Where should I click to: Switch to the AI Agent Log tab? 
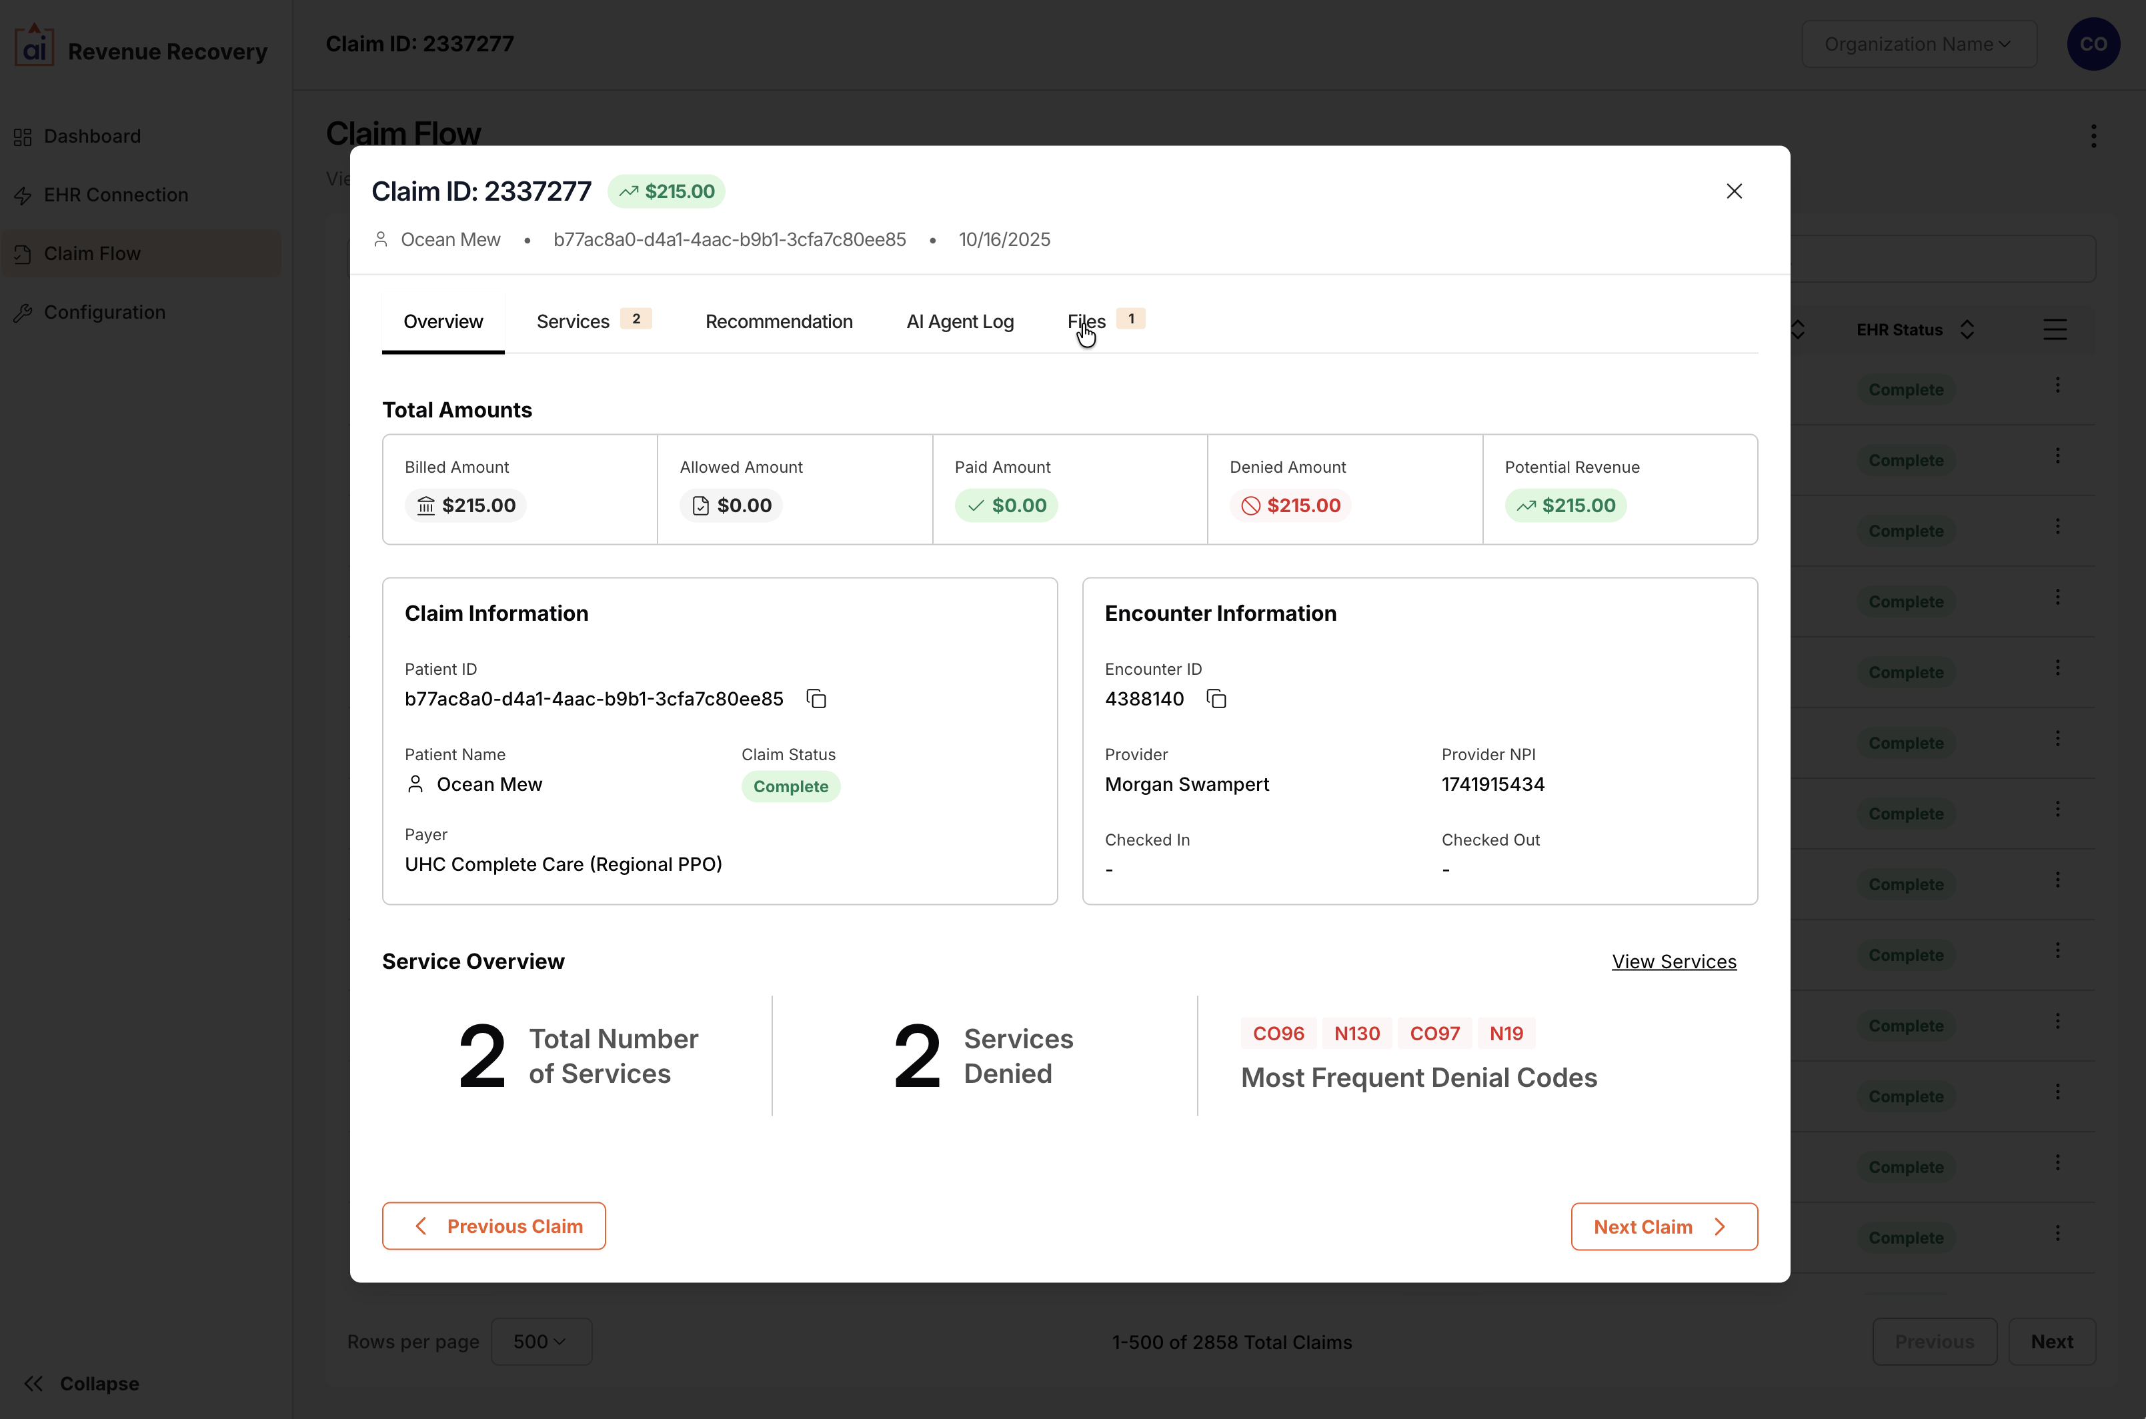pyautogui.click(x=960, y=321)
